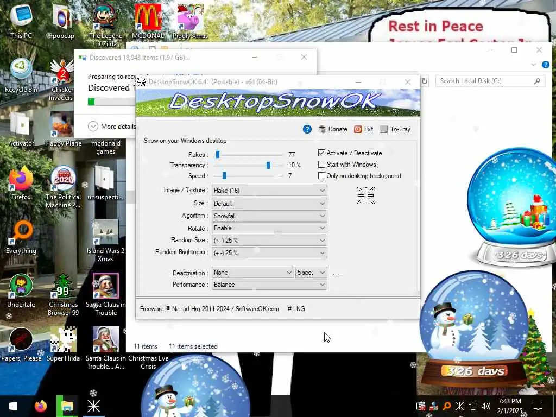Viewport: 556px width, 417px height.
Task: Click the DesktopSnowOK snowflake taskbar button
Action: point(93,406)
